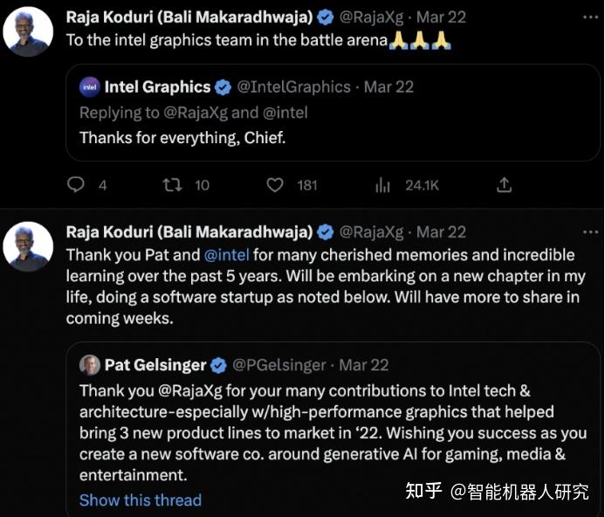View analytics showing 24.1K views
The width and height of the screenshot is (605, 517).
pos(383,184)
